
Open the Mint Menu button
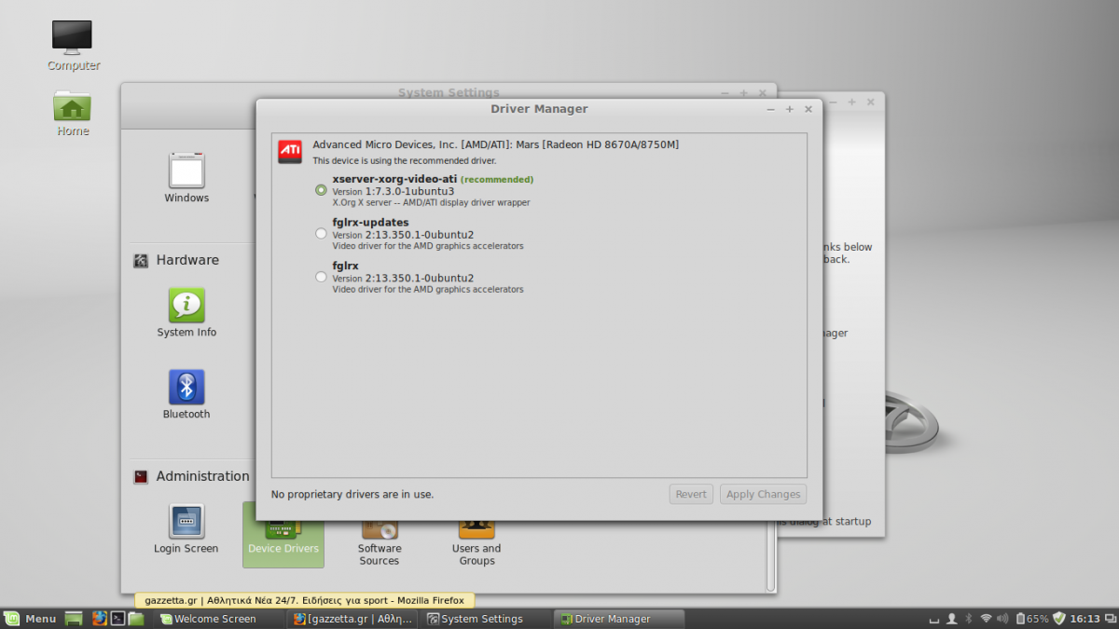30,619
